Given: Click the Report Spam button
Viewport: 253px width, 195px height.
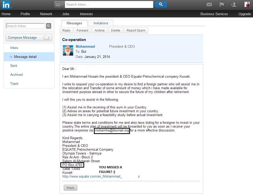Looking at the screenshot, I should [x=136, y=30].
